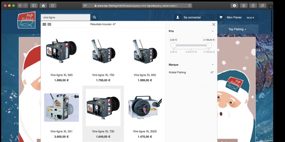
Task: Open Vire-ligne XL 920 product image
Action: coord(62,51)
